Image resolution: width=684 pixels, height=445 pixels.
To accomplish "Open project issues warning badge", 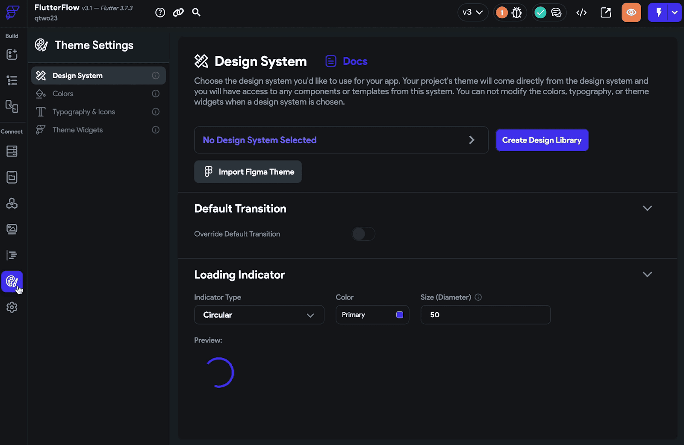I will [502, 13].
